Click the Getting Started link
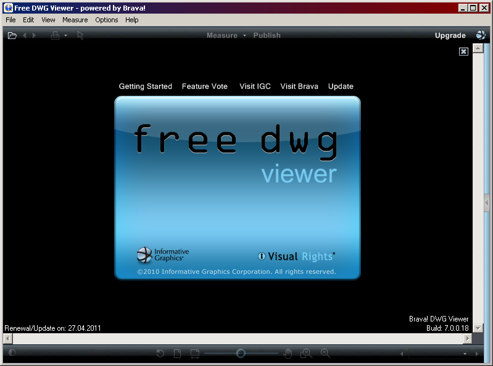This screenshot has width=493, height=366. 145,87
